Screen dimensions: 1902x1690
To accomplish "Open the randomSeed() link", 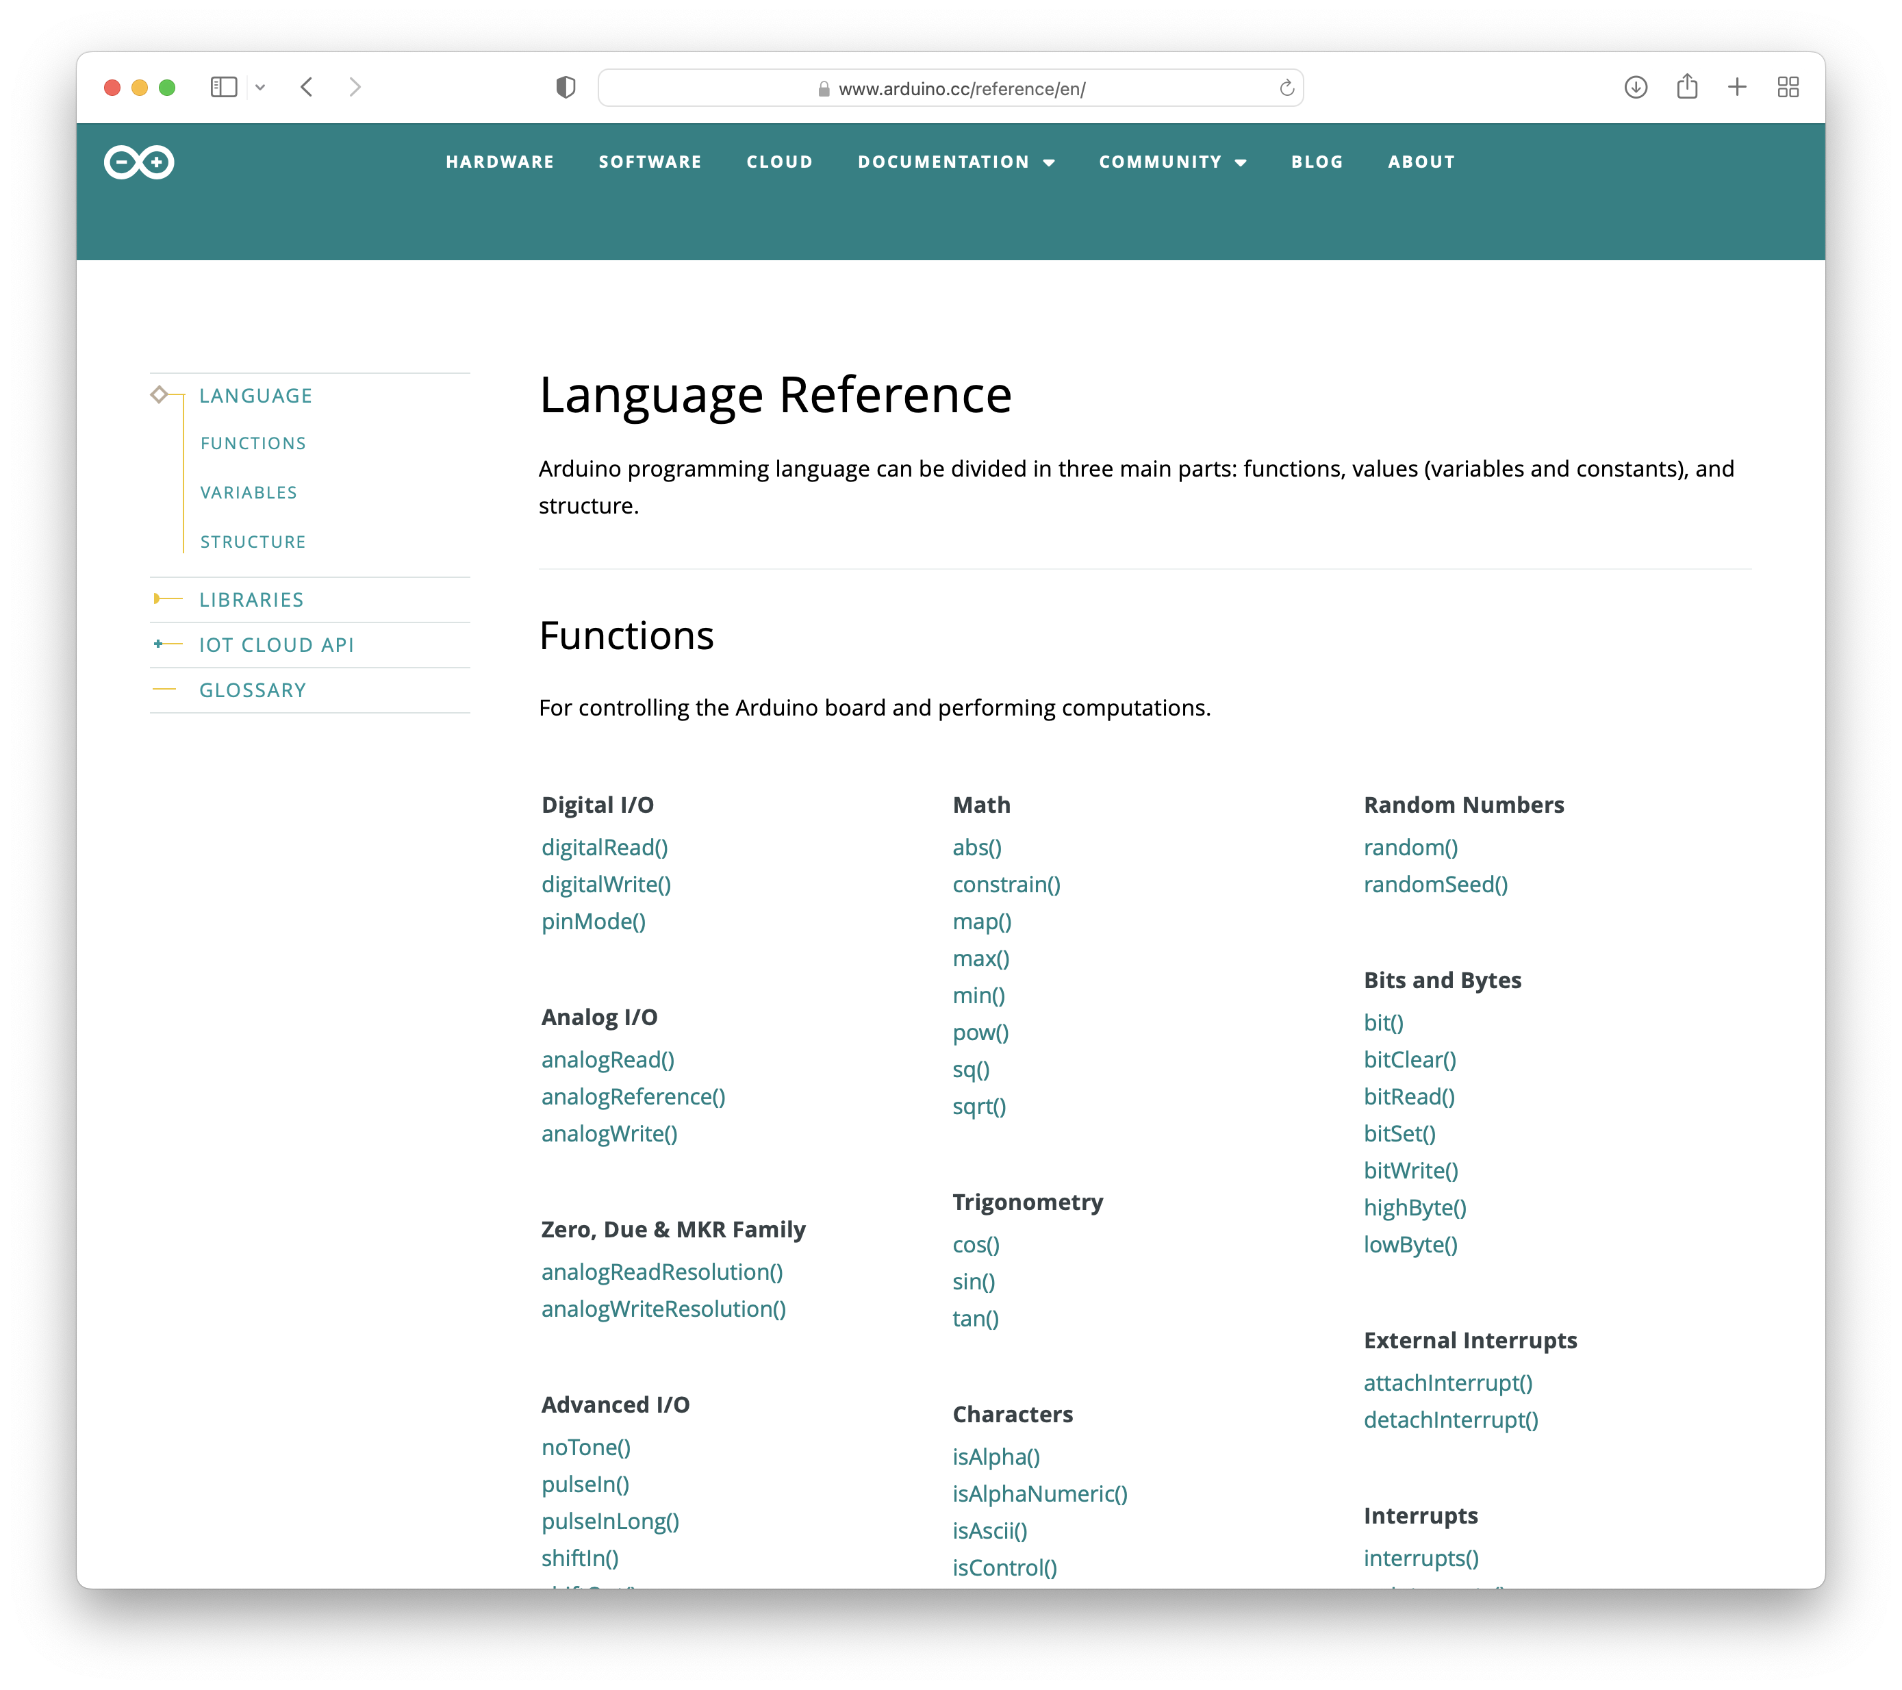I will (x=1436, y=884).
